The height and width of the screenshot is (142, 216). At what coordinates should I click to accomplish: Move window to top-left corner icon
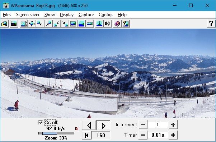click(40, 24)
